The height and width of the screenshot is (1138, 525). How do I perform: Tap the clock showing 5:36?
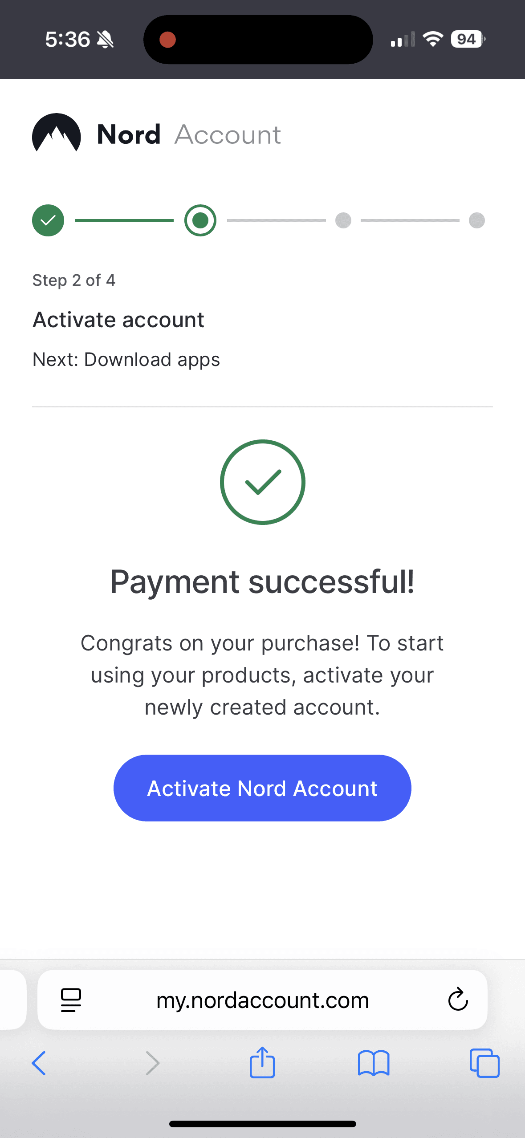[68, 40]
